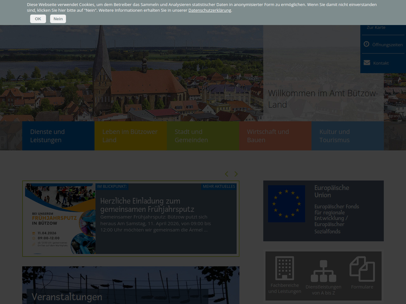Open the Frühjahrsputz event poster thumbnail
Image resolution: width=406 pixels, height=304 pixels.
pyautogui.click(x=60, y=218)
